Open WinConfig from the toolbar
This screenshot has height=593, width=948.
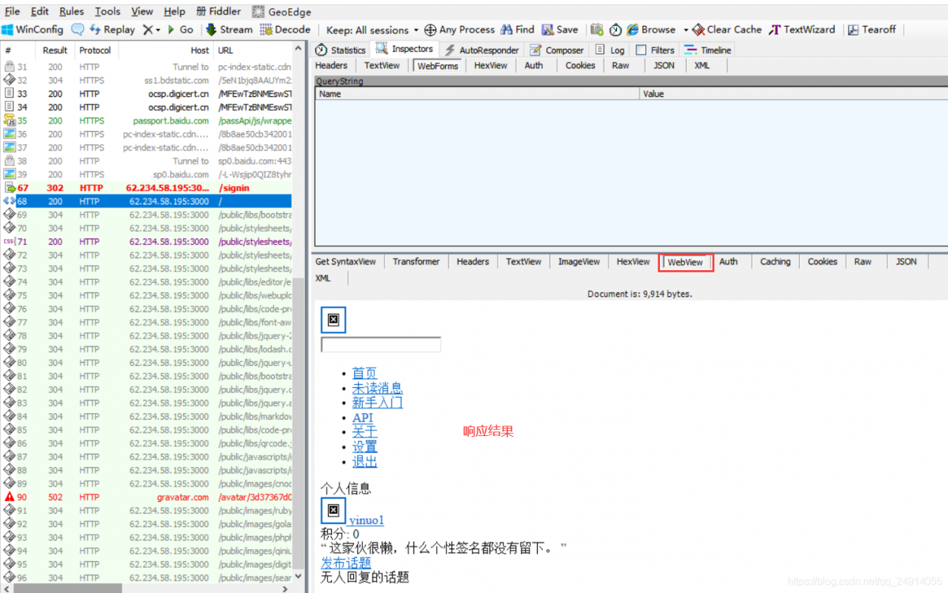33,30
